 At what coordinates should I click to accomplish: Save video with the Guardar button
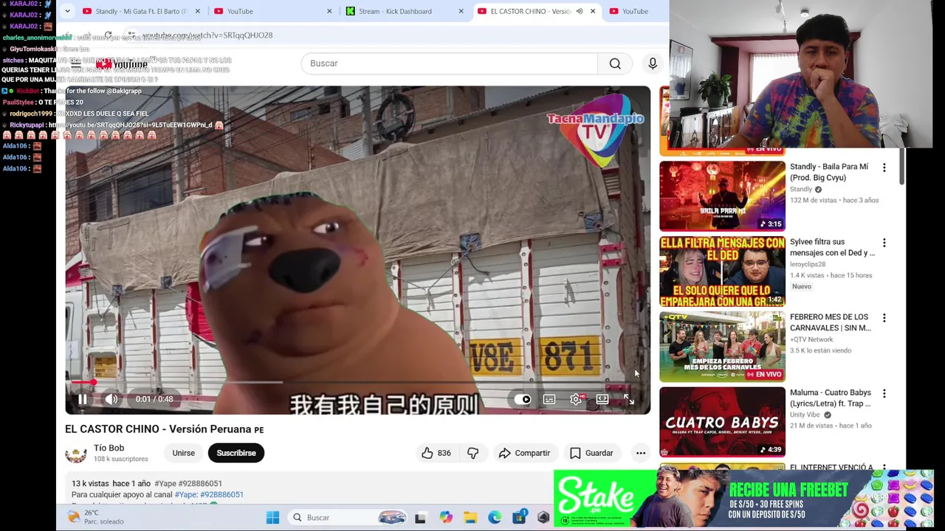click(x=591, y=453)
